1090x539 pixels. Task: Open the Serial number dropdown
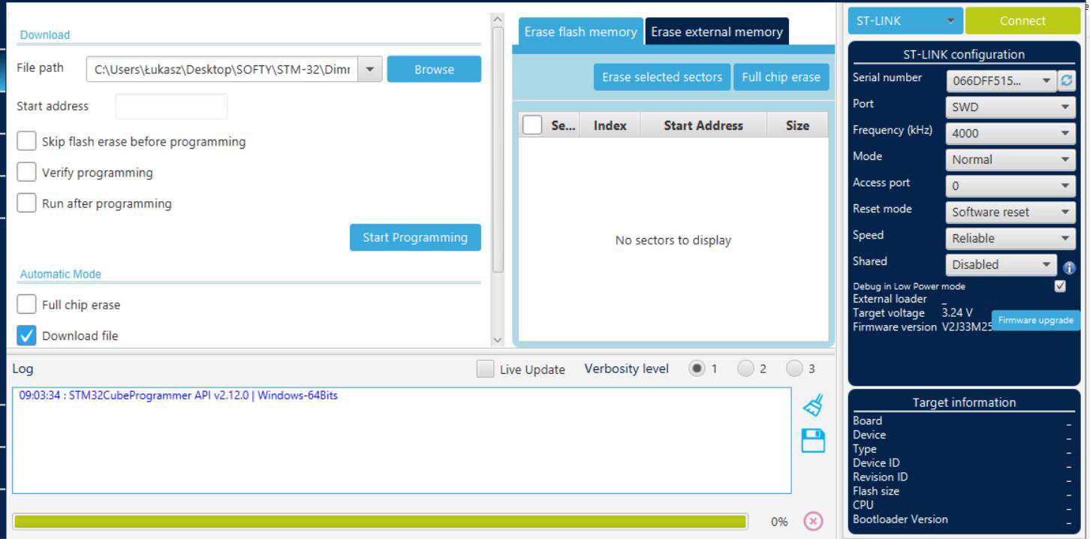[1001, 81]
